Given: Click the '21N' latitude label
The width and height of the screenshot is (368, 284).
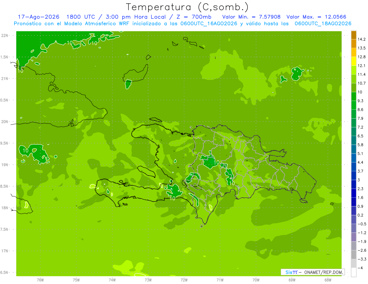Looking at the screenshot, I should [5, 79].
